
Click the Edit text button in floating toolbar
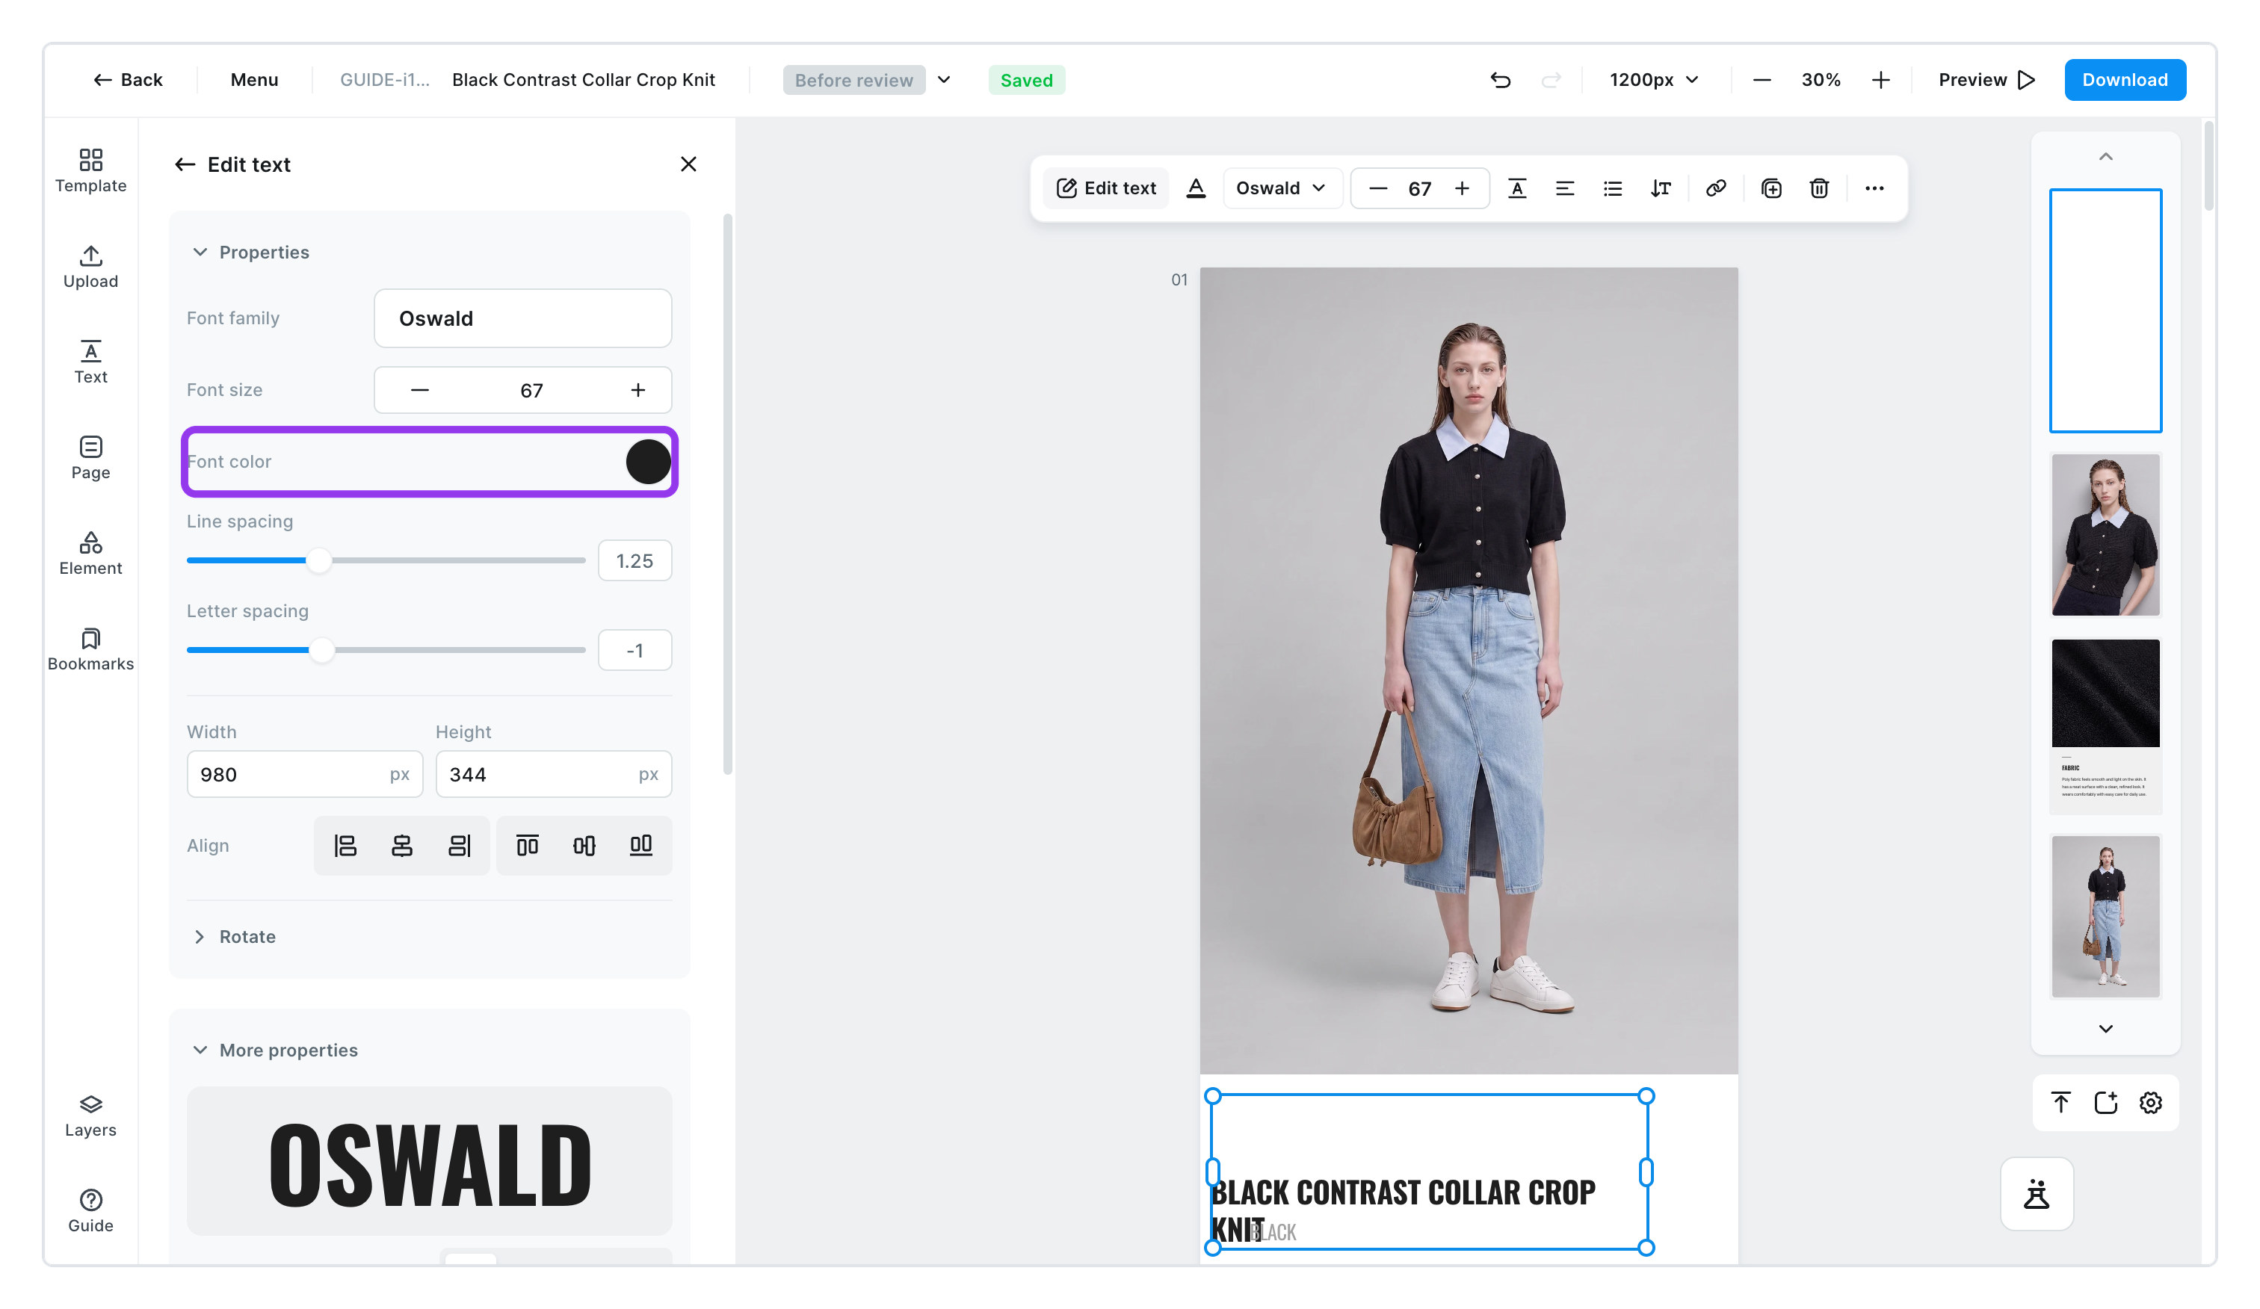[1107, 188]
